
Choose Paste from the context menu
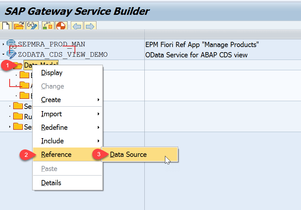[68, 169]
